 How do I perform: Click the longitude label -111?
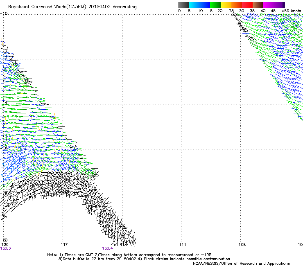pos(181,245)
